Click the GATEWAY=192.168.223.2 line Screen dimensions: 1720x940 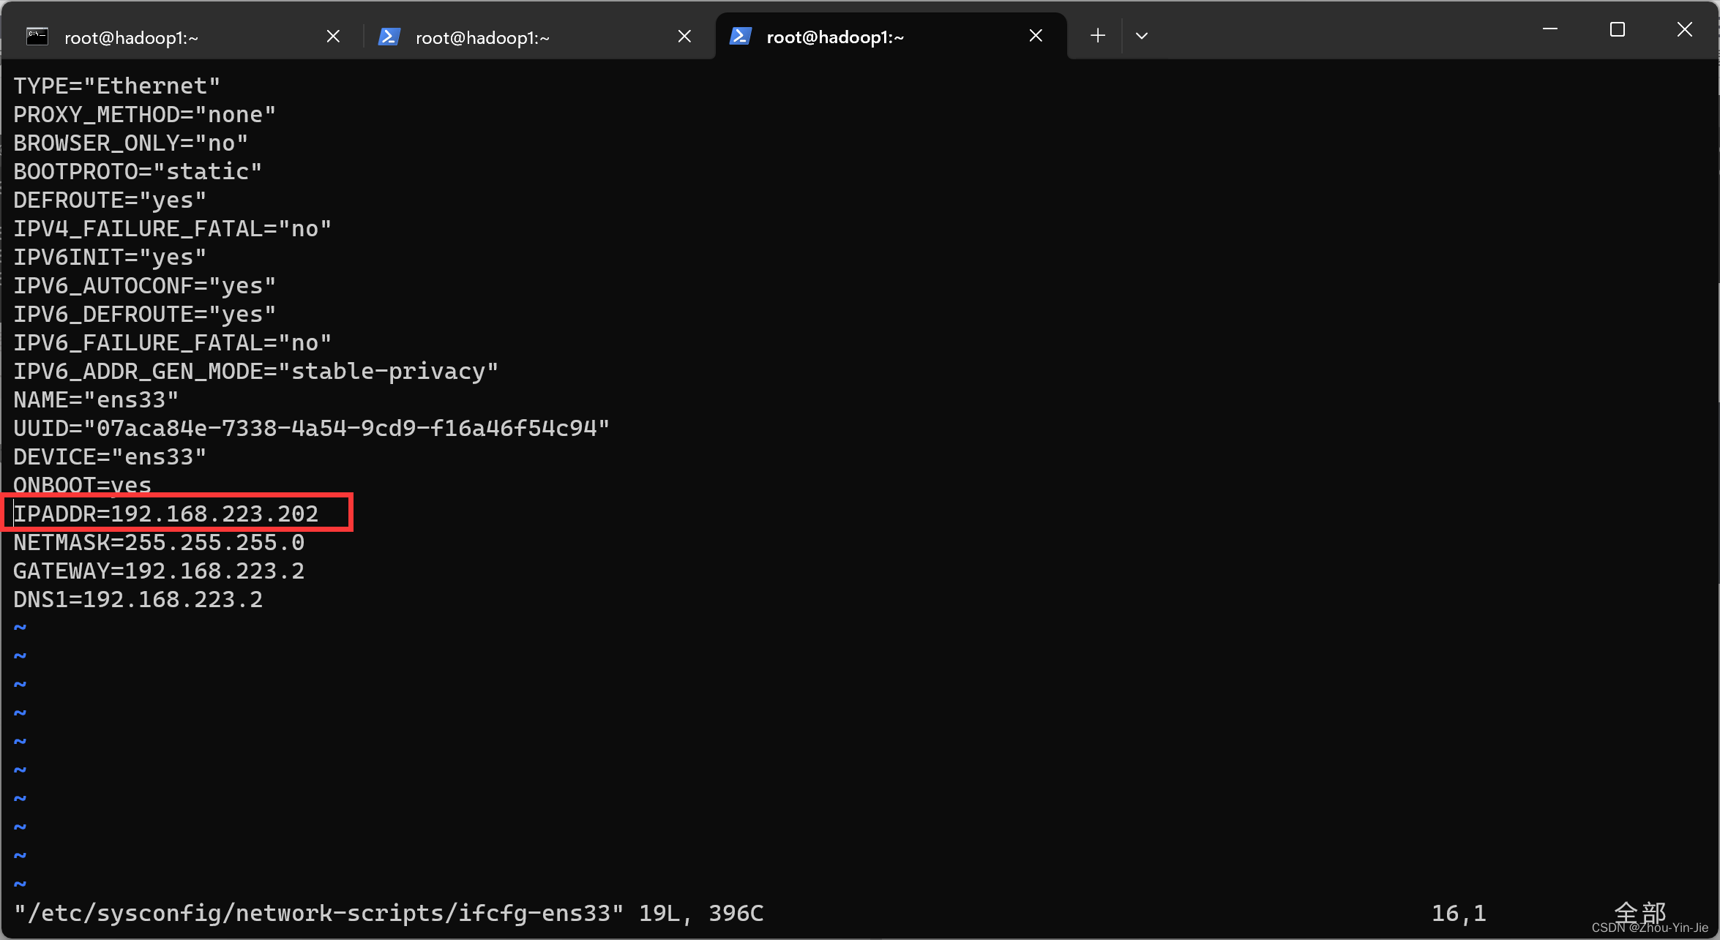[x=159, y=571]
